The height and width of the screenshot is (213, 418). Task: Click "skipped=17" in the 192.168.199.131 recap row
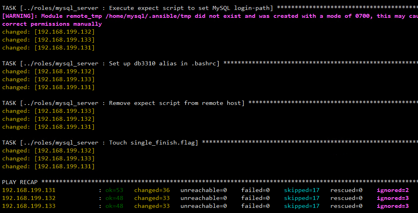click(302, 190)
